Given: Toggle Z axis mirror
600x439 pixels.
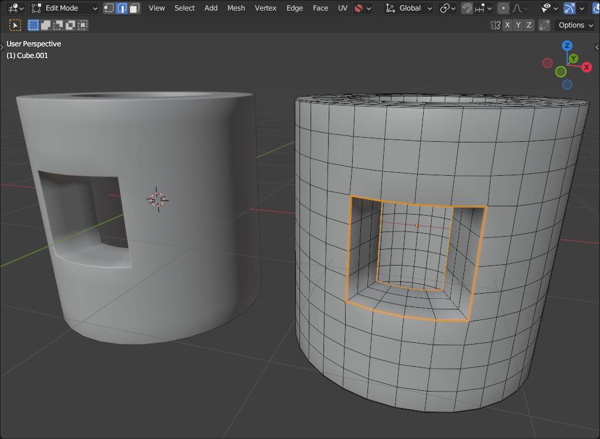Looking at the screenshot, I should point(529,25).
